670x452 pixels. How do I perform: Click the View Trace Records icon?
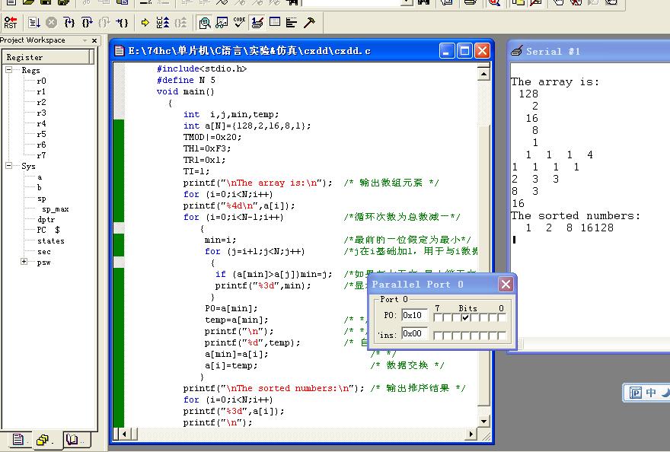tap(180, 23)
